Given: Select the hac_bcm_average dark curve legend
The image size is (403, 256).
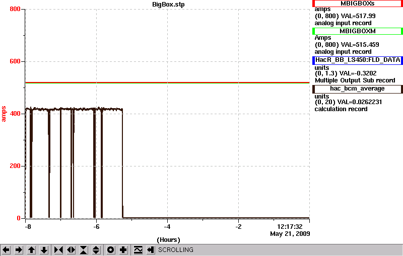Looking at the screenshot, I should click(x=357, y=89).
